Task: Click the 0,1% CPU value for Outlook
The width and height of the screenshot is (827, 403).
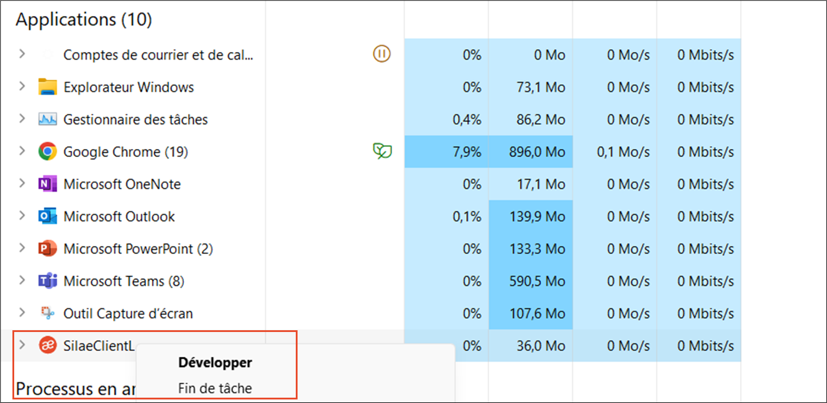Action: [x=467, y=217]
